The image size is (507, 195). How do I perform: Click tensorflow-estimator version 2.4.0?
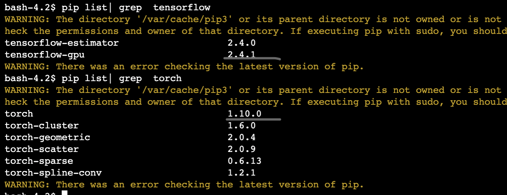(241, 43)
